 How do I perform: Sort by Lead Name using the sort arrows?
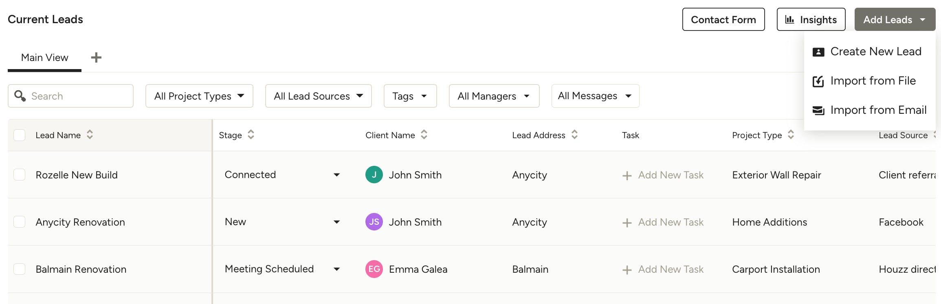click(x=90, y=135)
